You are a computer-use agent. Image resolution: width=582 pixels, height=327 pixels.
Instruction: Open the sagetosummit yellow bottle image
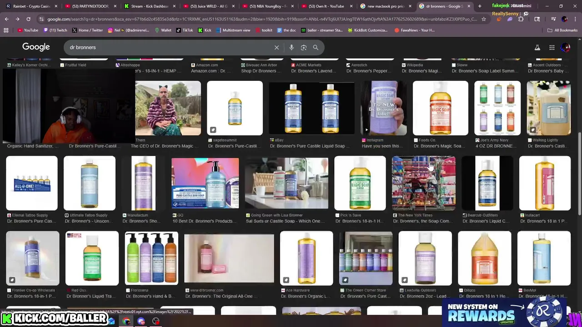tap(235, 108)
